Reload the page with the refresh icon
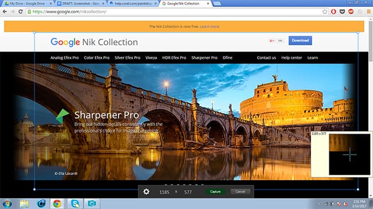373x209 pixels. [21, 11]
